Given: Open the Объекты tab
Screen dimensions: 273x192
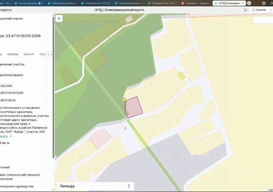Looking at the screenshot, I should tap(12, 54).
